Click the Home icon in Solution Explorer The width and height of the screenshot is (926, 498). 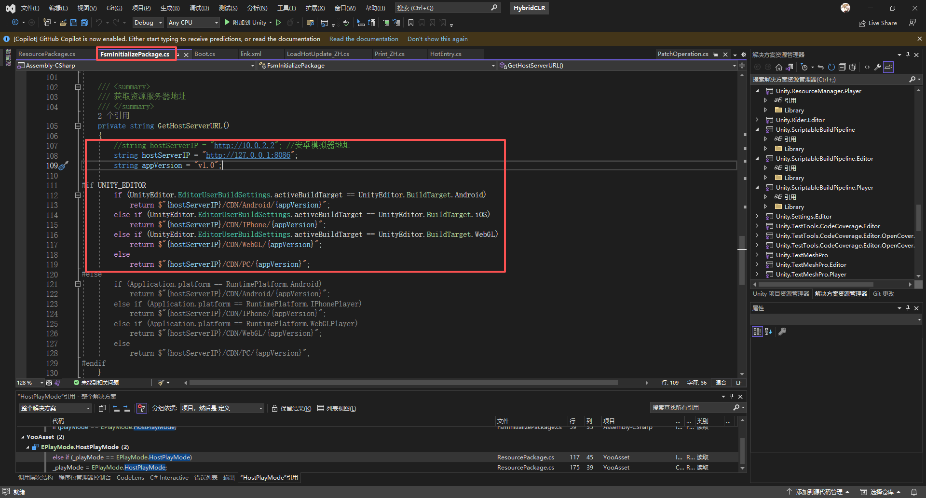(x=779, y=67)
